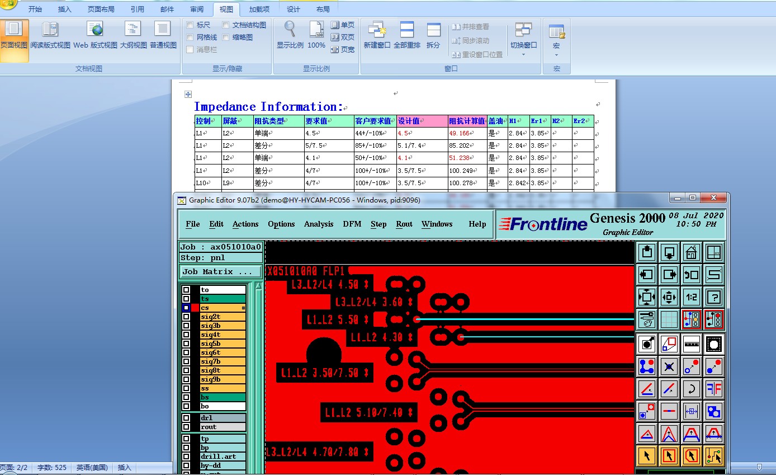Click the 页宽 page width button

343,50
